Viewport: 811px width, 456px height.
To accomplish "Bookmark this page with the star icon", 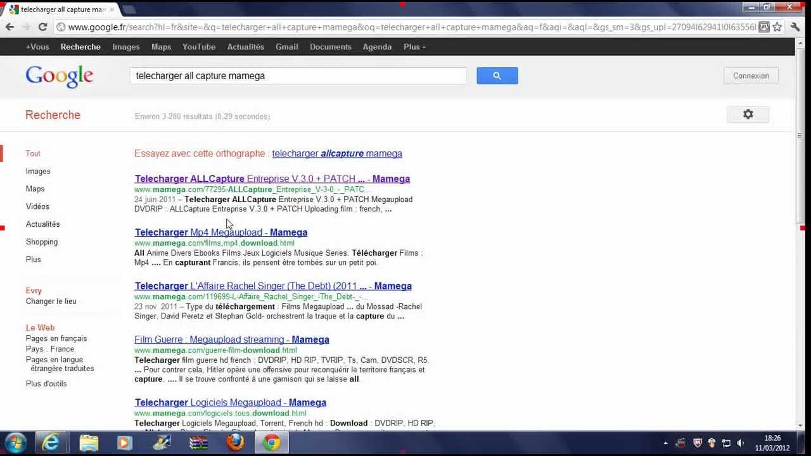I will tap(777, 27).
